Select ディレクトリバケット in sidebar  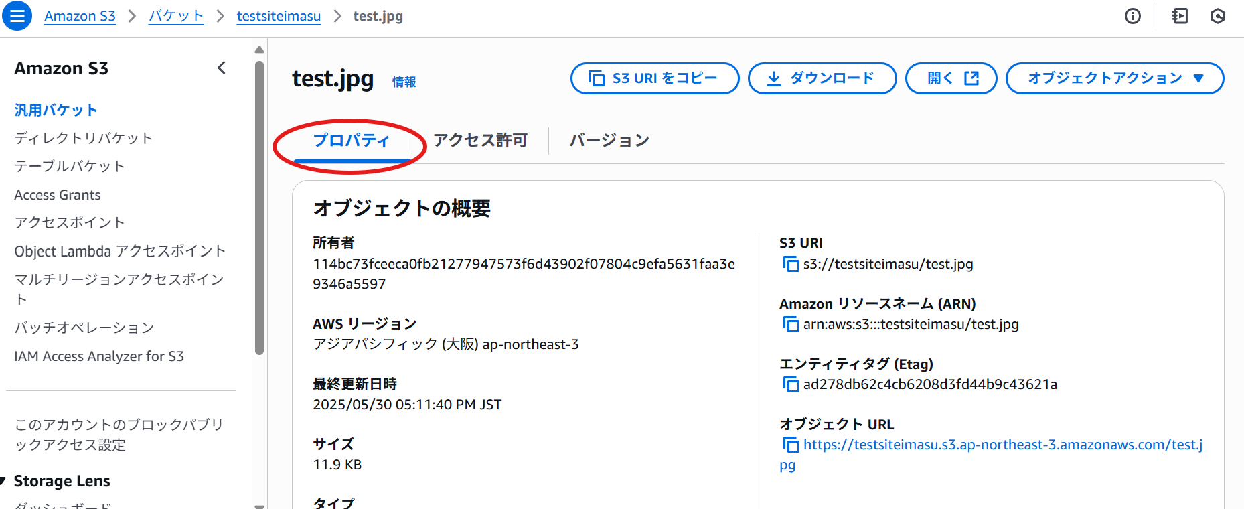coord(84,138)
